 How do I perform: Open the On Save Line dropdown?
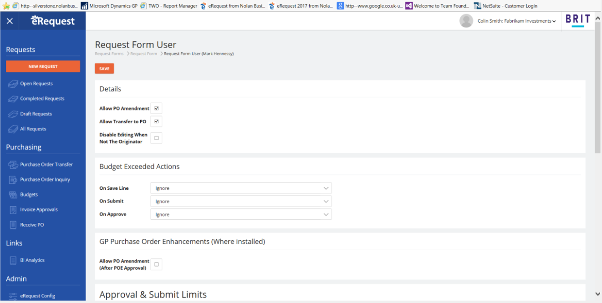(240, 188)
